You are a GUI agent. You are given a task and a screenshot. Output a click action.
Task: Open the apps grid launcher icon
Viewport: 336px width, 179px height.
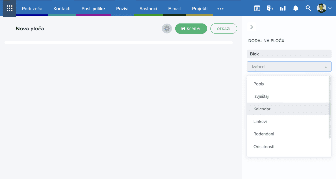pyautogui.click(x=10, y=9)
